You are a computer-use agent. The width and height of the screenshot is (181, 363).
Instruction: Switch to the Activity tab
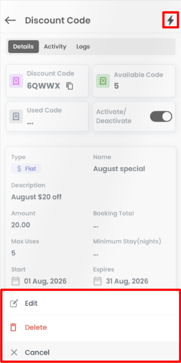[55, 46]
